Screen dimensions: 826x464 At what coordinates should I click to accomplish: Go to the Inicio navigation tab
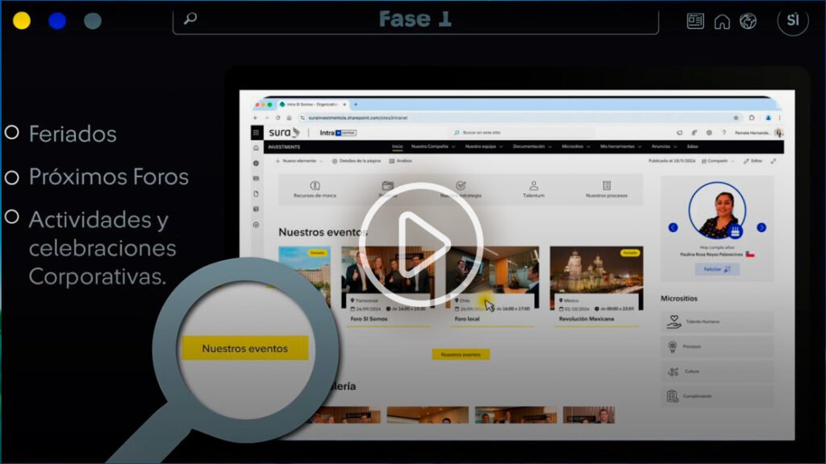[x=397, y=147]
